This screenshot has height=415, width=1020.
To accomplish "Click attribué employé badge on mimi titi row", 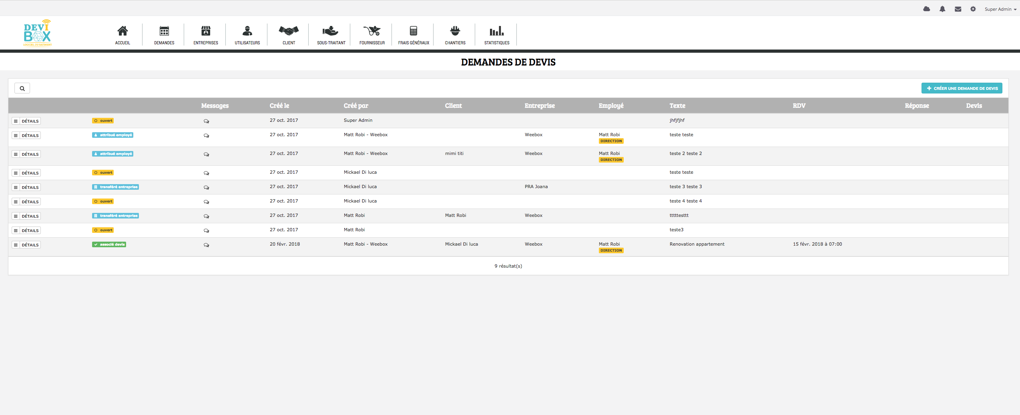I will pyautogui.click(x=112, y=154).
